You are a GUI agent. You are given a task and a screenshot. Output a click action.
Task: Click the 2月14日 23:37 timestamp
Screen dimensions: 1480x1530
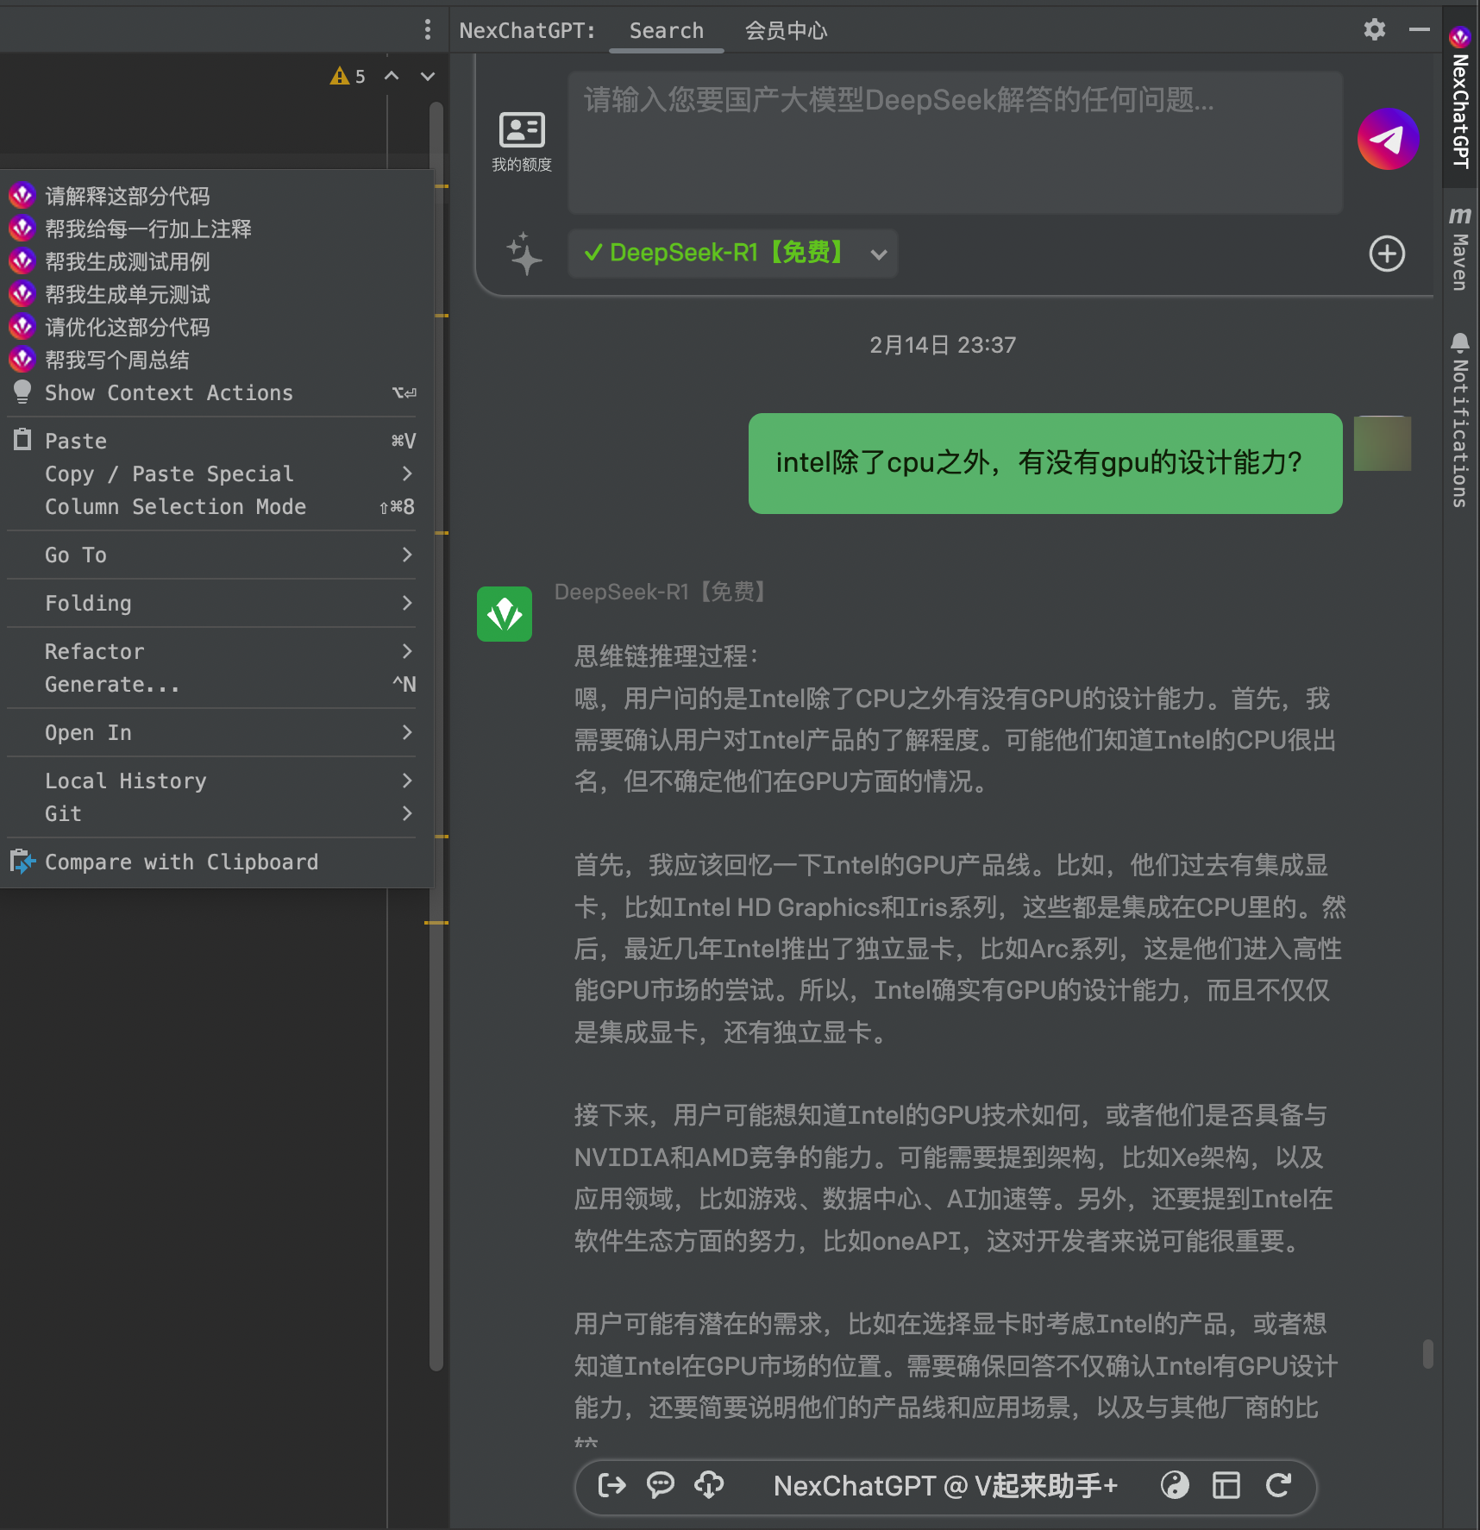(943, 345)
